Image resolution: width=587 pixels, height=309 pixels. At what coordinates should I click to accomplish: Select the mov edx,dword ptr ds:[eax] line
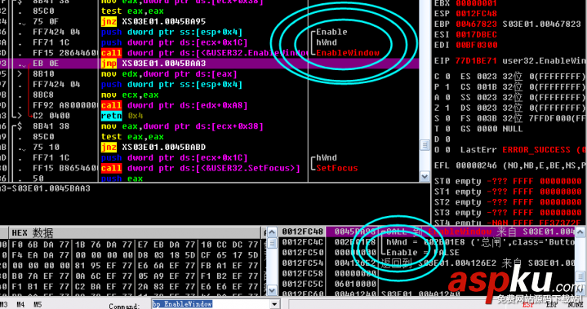169,74
